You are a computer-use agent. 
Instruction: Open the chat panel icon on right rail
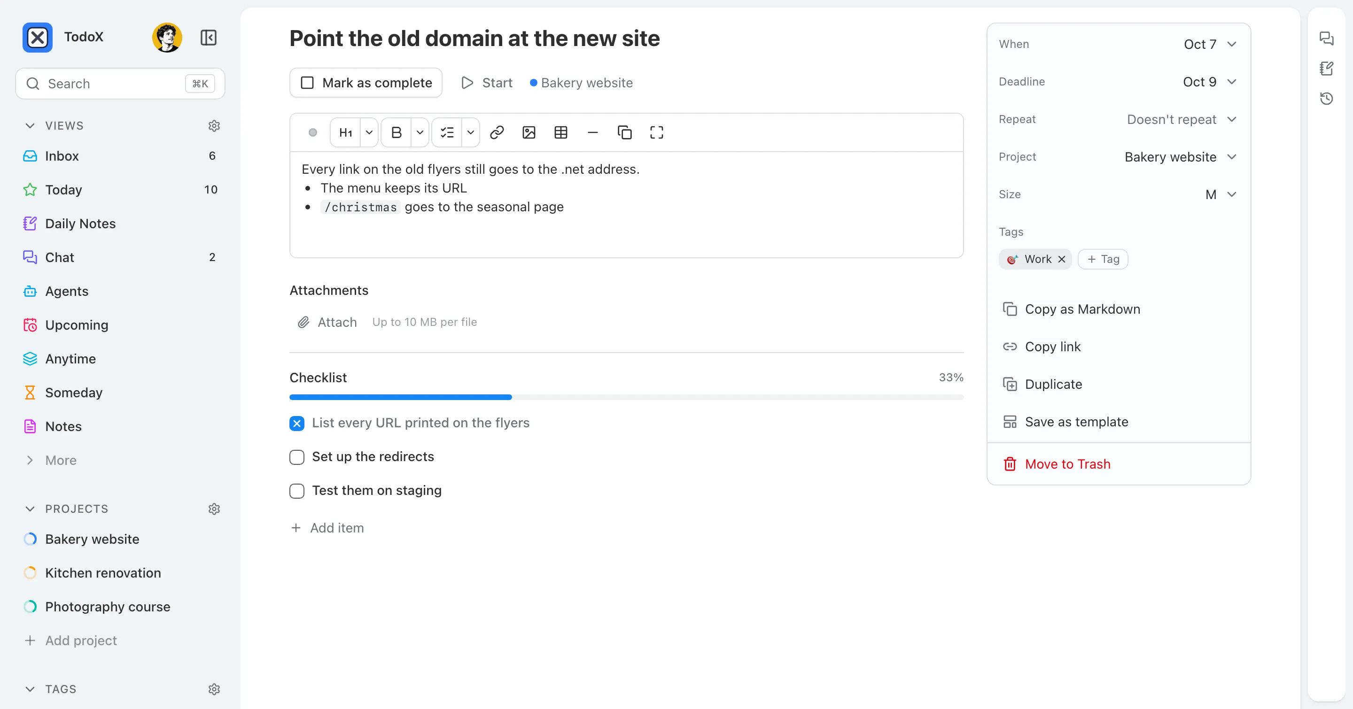tap(1326, 39)
